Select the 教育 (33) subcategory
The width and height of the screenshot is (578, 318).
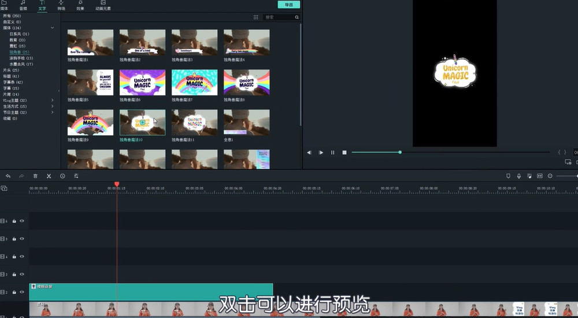(x=17, y=40)
